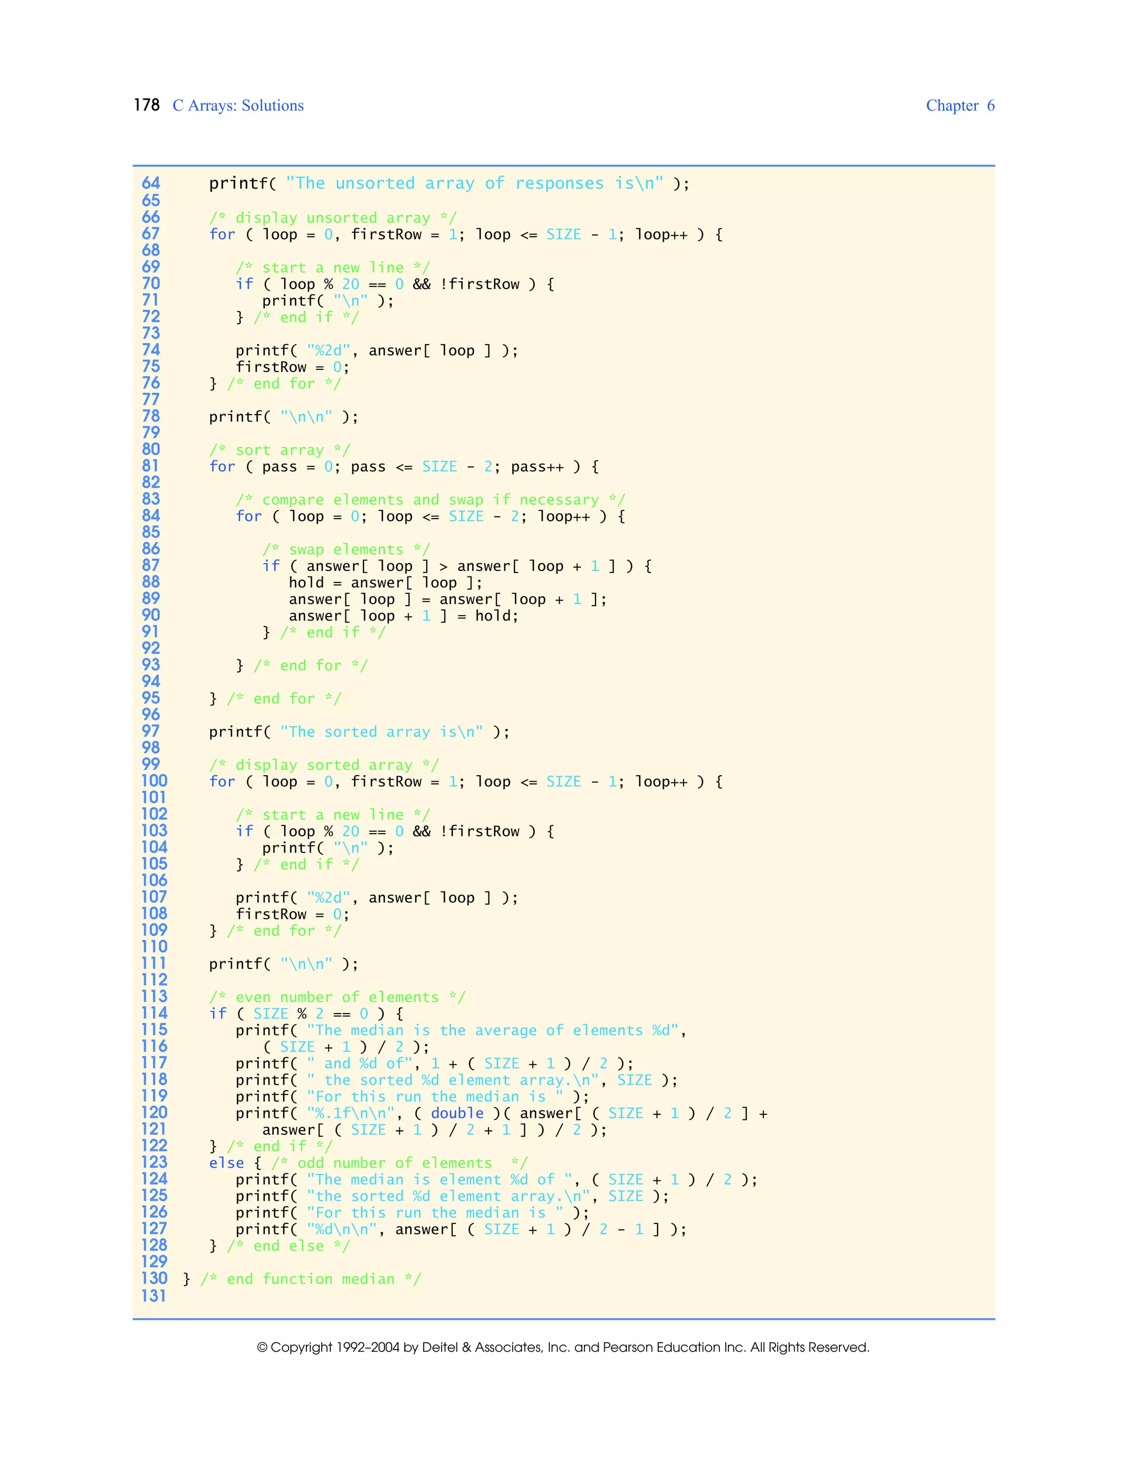The height and width of the screenshot is (1459, 1128).
Task: Click the comment '/* end function median */'
Action: tap(311, 1280)
